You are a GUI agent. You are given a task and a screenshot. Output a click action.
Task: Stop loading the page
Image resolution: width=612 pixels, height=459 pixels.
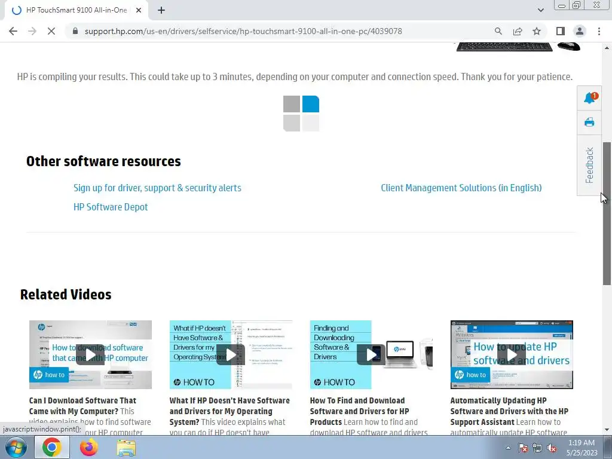(51, 31)
